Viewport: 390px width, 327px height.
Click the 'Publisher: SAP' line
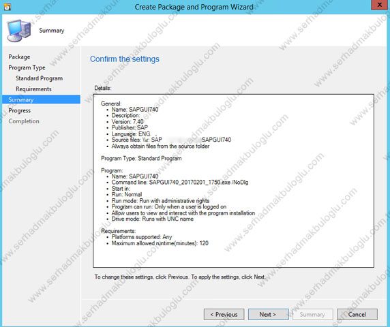[130, 127]
